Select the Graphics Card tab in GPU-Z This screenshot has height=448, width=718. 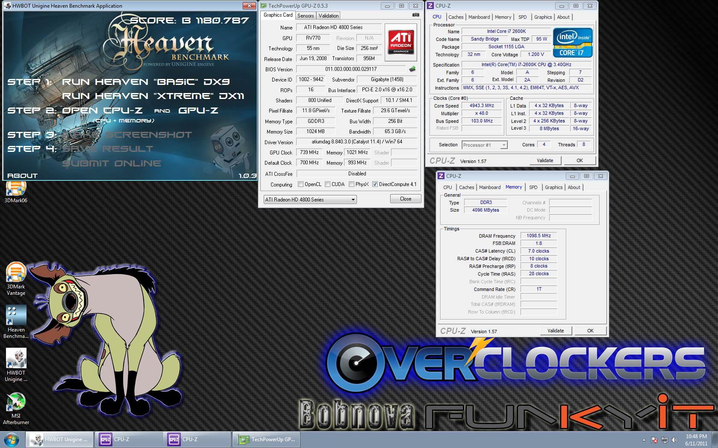click(x=278, y=15)
